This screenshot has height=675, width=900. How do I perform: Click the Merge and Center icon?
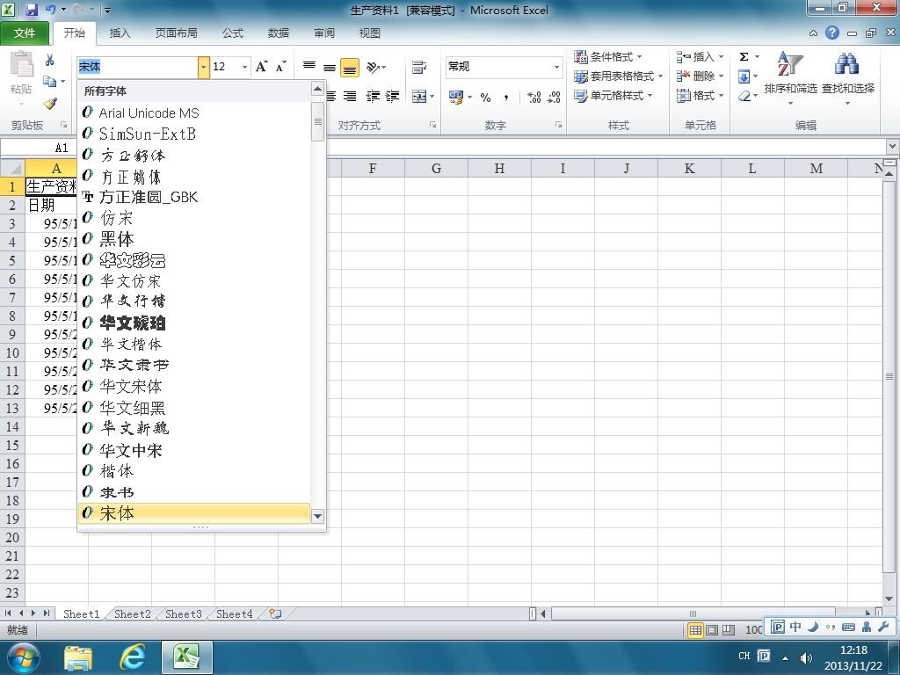[x=419, y=97]
